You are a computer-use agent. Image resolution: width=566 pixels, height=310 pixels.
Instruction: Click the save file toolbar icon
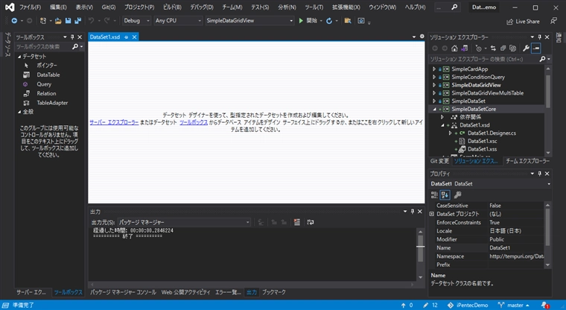click(x=68, y=21)
